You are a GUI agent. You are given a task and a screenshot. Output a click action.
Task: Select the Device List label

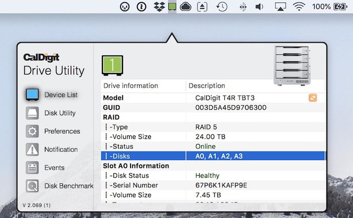(x=61, y=95)
